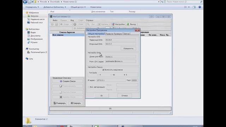This screenshot has width=226, height=127.
Task: Click the Вторичный DNS field
Action: point(120,44)
